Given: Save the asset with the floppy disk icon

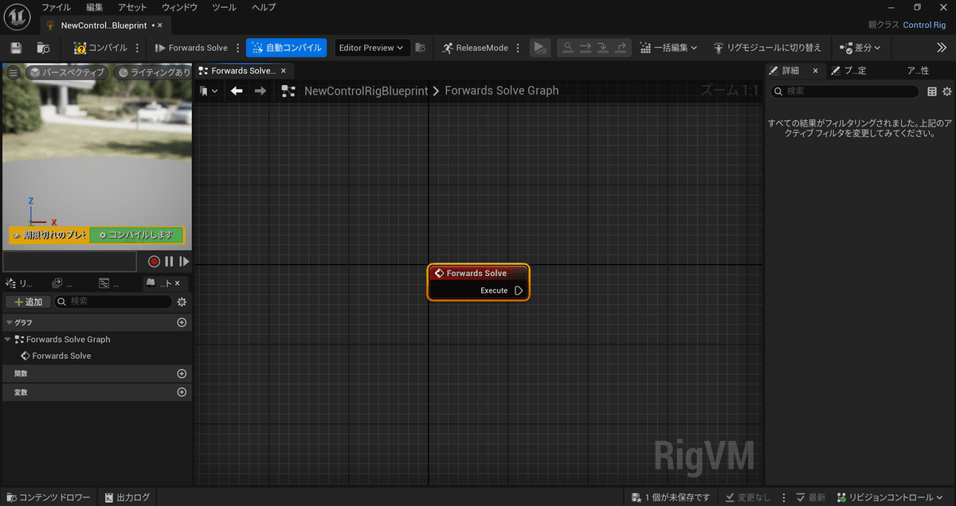Looking at the screenshot, I should click(x=16, y=48).
